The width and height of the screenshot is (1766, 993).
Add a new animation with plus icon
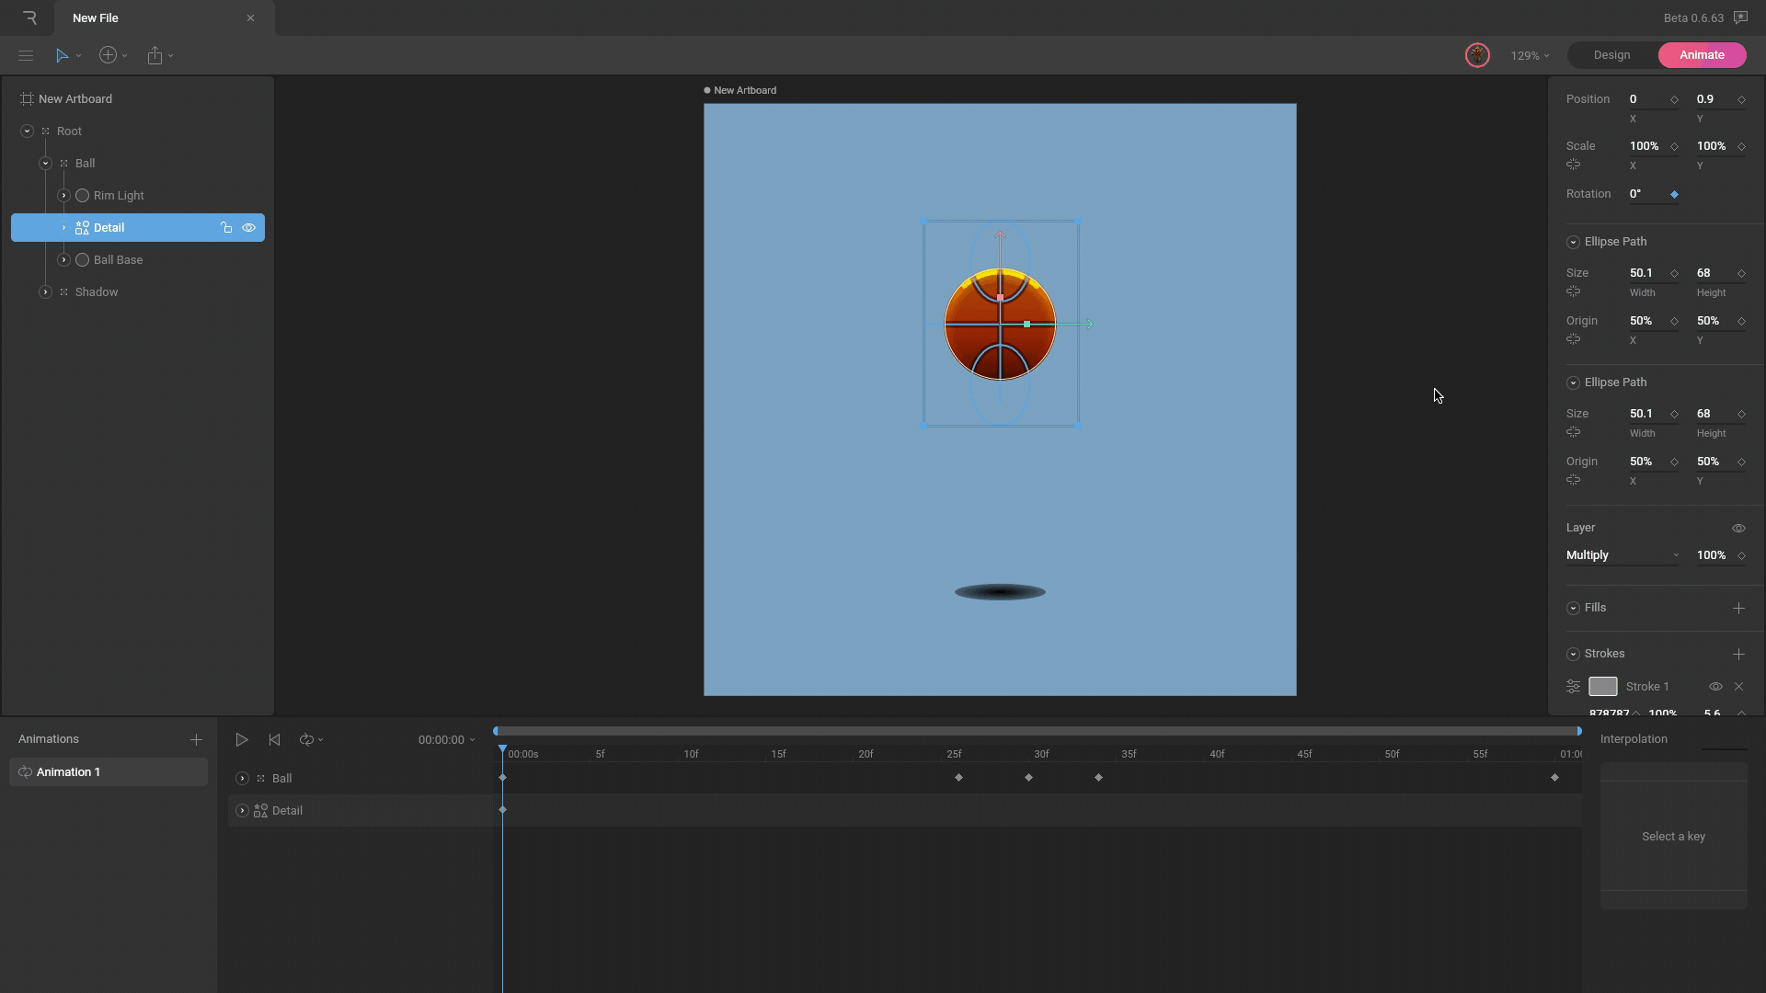(x=196, y=739)
